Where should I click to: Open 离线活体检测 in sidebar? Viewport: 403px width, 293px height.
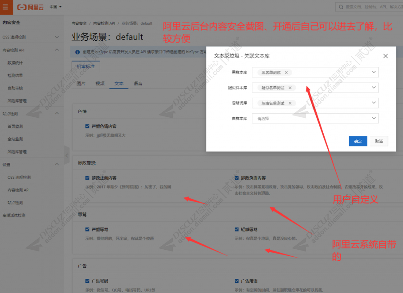14,215
